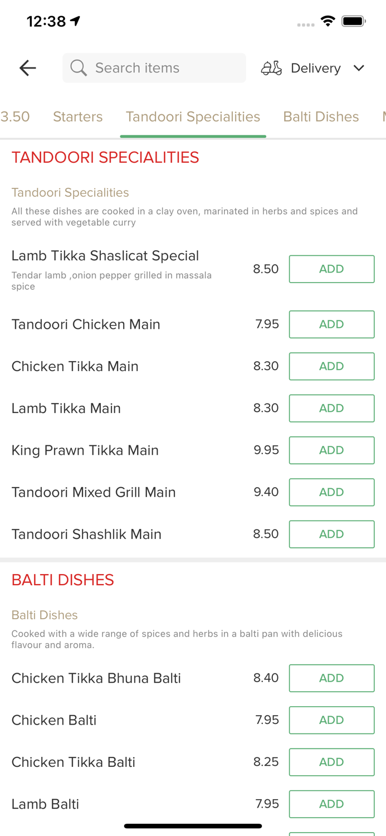Tap the Wi-Fi status icon
Screen dimensions: 386x836
328,21
